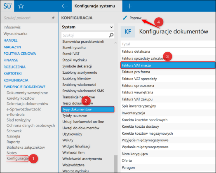Select Stanowiska przedstawicieli in configuration list
216x173 pixels.
(x=83, y=42)
